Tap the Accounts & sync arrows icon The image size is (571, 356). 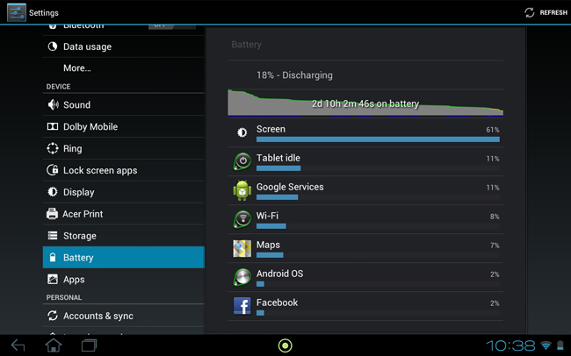53,316
